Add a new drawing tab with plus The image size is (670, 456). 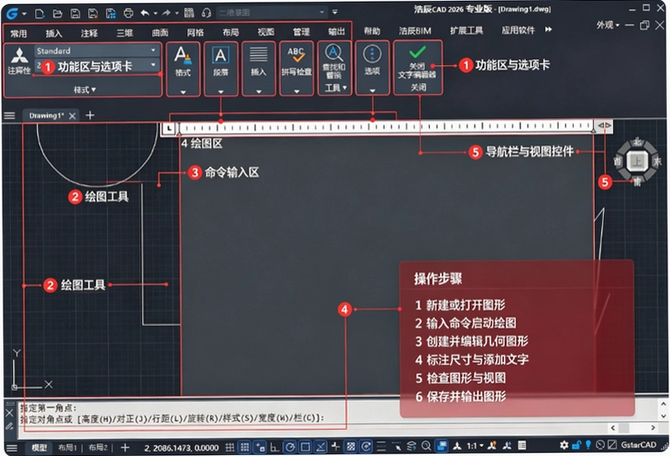[90, 115]
